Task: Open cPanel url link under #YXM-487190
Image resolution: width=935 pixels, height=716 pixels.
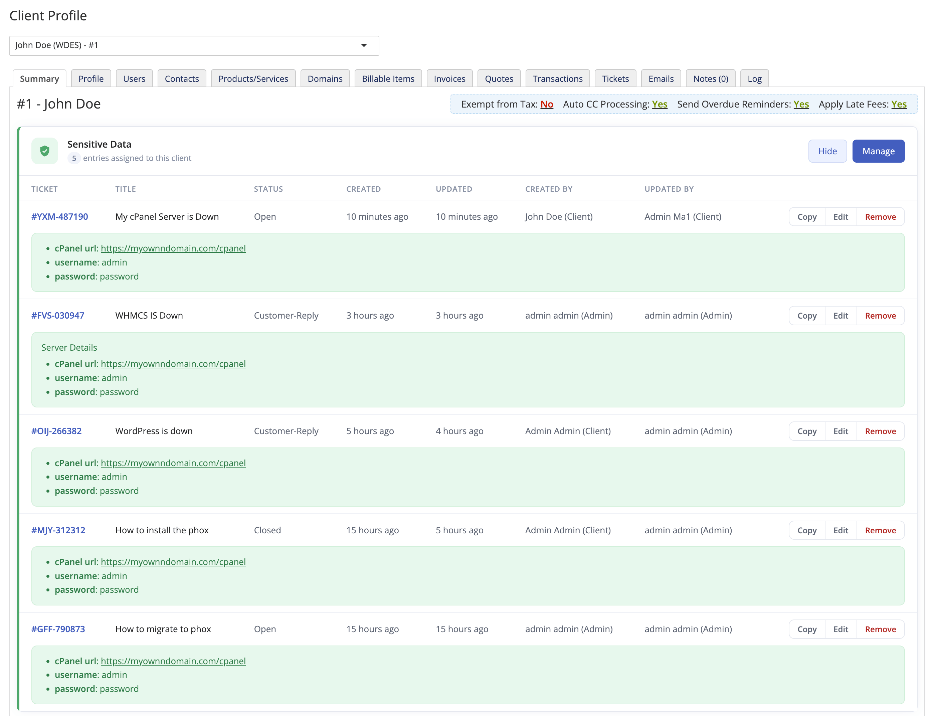Action: (x=173, y=248)
